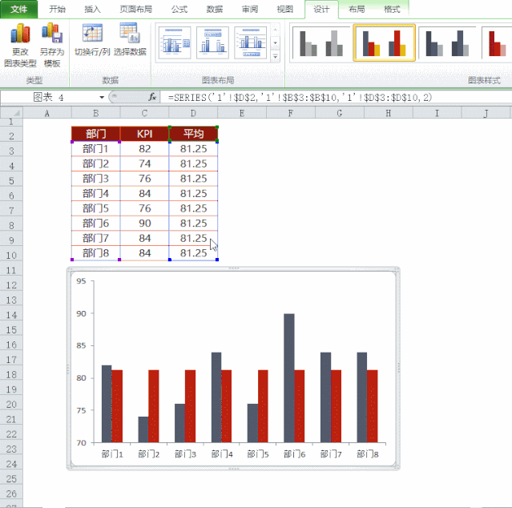Choose the second chart layout thumbnail

[212, 42]
